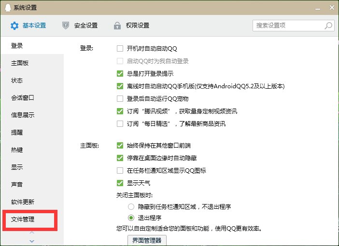
Task: Open 信息展示 settings in the sidebar
Action: (x=32, y=115)
